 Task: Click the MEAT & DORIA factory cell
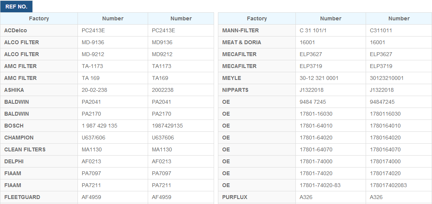(x=242, y=42)
